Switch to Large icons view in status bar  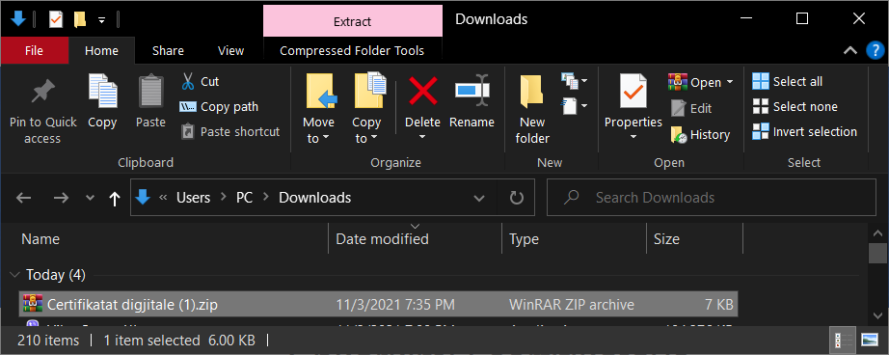[869, 341]
